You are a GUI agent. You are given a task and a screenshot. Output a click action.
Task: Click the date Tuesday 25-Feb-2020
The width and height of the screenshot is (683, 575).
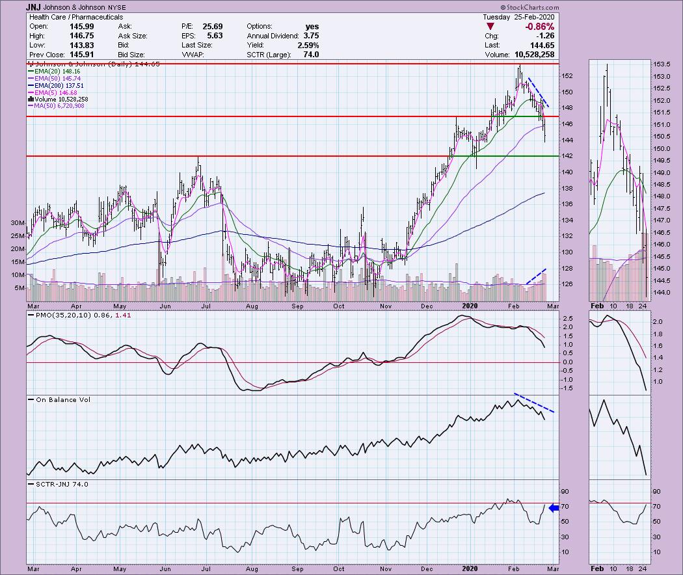click(x=518, y=17)
